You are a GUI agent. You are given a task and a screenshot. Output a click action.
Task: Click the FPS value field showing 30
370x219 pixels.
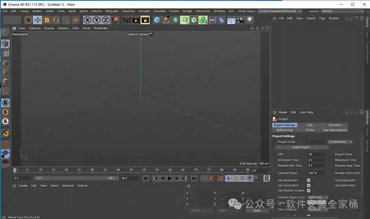(317, 154)
